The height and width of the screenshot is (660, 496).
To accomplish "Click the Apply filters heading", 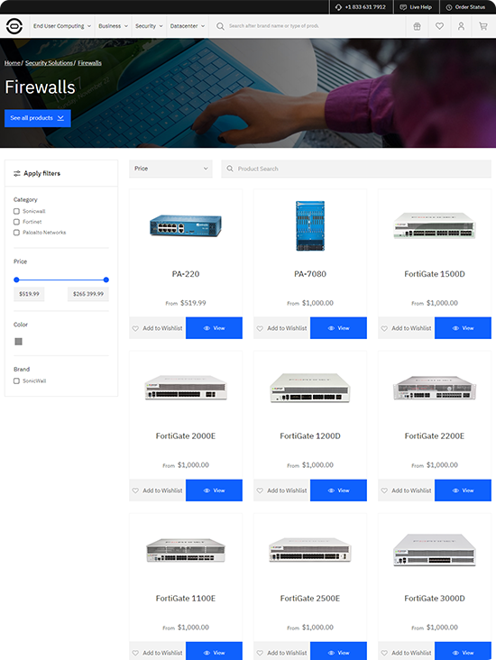I will [x=41, y=173].
